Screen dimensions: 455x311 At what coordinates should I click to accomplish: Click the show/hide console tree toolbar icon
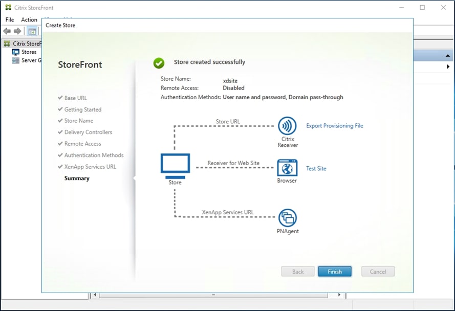[x=32, y=31]
